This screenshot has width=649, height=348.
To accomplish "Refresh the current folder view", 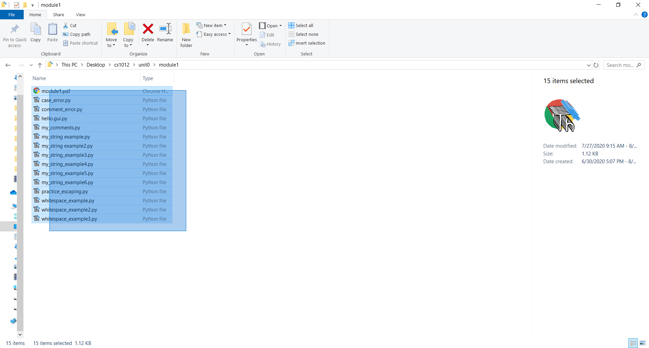I will tap(596, 65).
